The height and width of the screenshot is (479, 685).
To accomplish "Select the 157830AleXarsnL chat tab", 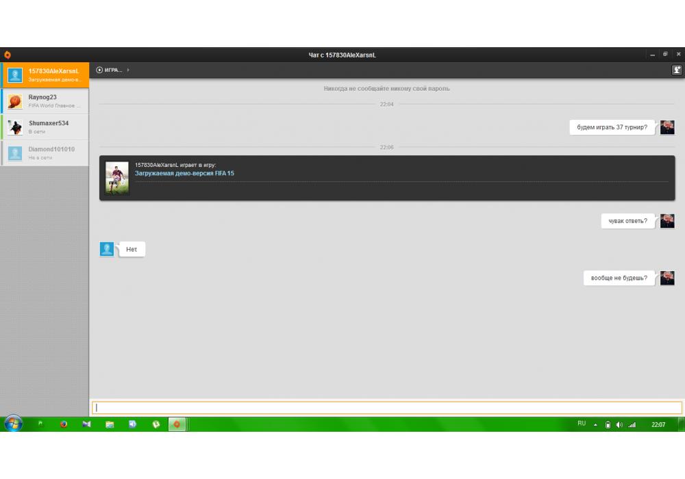I will click(x=45, y=75).
